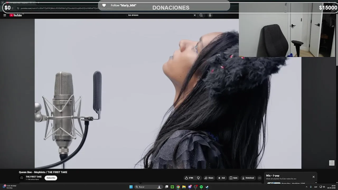Open Discord from the taskbar
This screenshot has height=190, width=338.
click(190, 187)
